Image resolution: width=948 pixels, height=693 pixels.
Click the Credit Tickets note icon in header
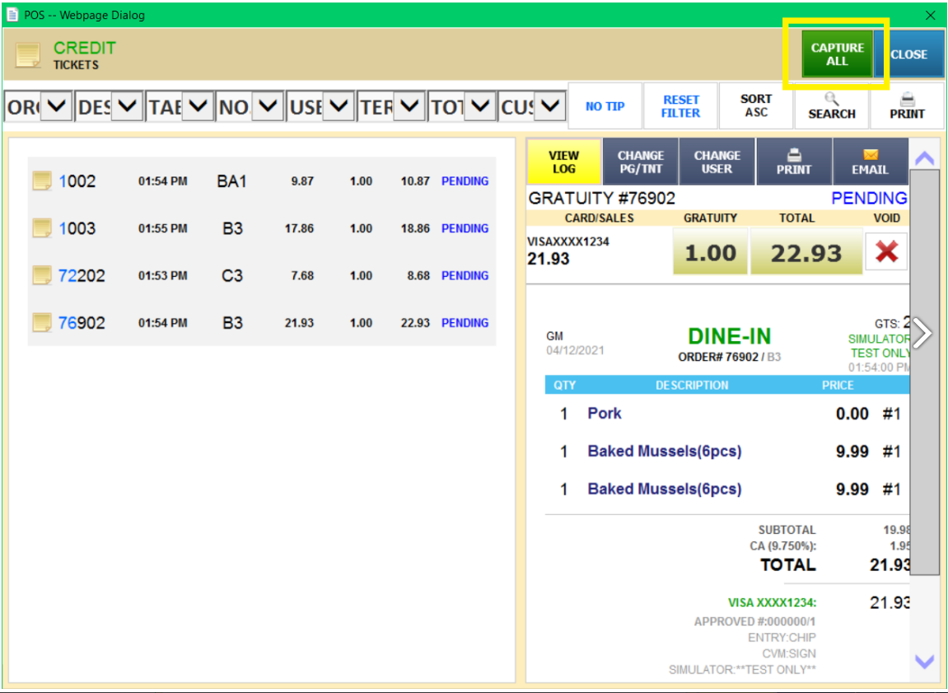[28, 55]
